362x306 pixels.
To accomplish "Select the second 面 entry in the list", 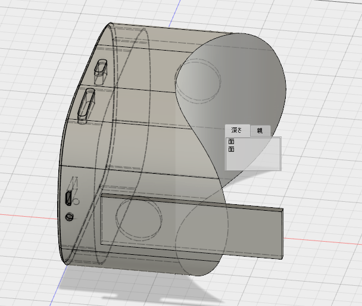I will tap(232, 149).
